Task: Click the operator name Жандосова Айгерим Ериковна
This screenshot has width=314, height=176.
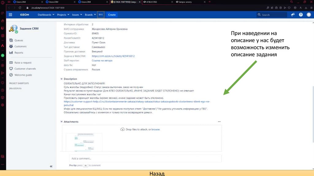Action: pyautogui.click(x=109, y=29)
